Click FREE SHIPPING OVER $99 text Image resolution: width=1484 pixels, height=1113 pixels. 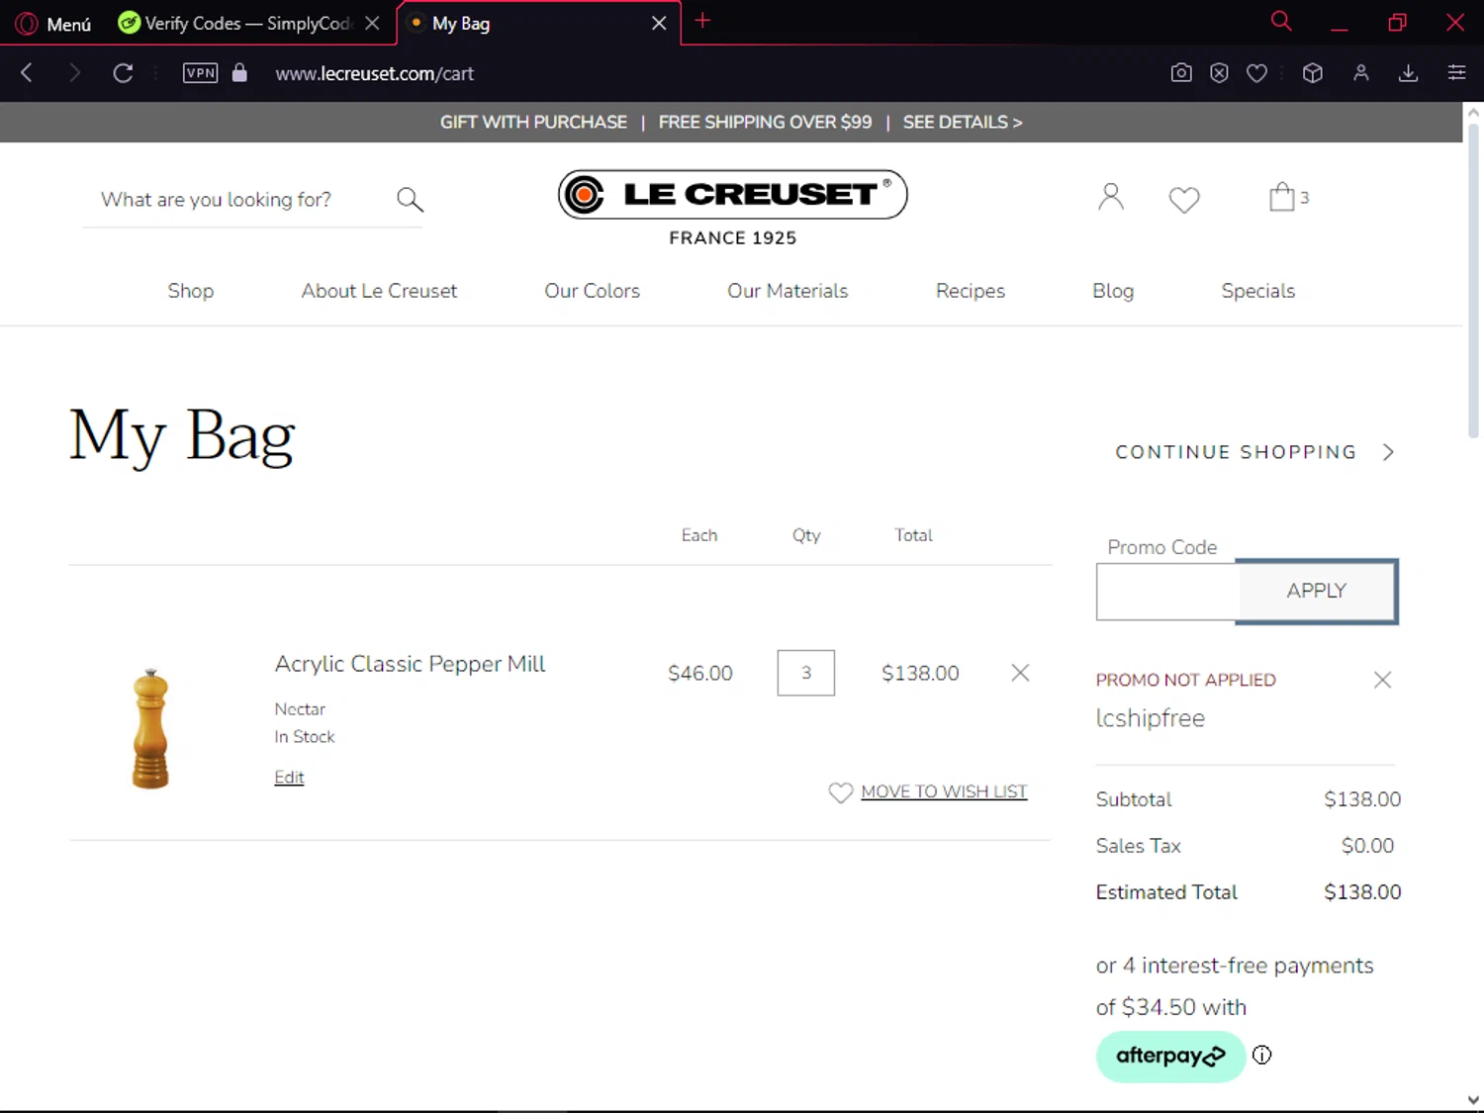(x=765, y=122)
